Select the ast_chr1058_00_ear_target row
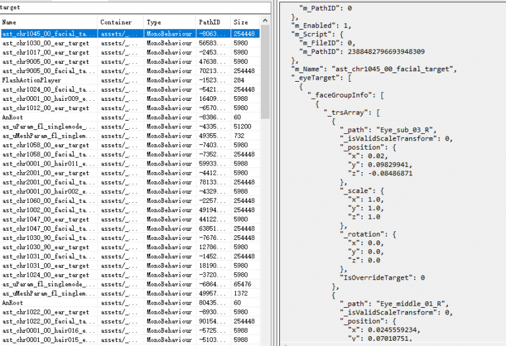Image resolution: width=506 pixels, height=346 pixels. click(x=45, y=144)
